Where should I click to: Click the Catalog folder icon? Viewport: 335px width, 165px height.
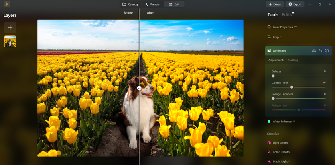pos(124,4)
